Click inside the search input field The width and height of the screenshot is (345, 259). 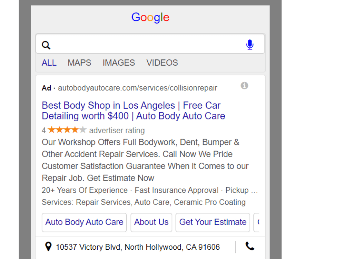[x=150, y=44]
